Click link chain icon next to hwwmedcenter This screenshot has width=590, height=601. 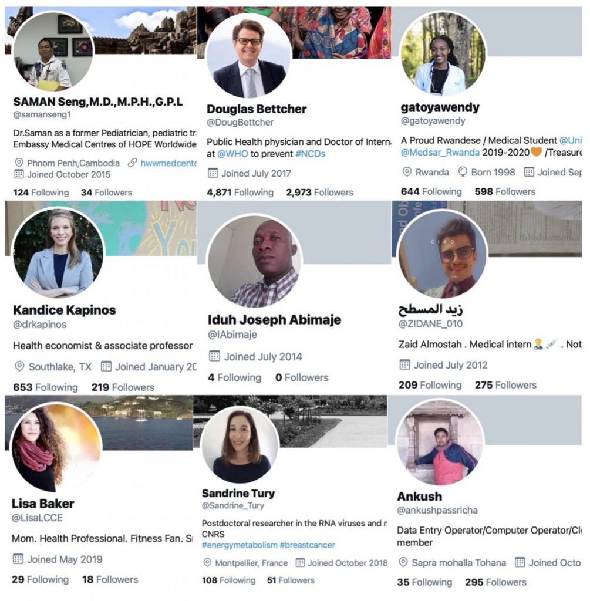132,163
